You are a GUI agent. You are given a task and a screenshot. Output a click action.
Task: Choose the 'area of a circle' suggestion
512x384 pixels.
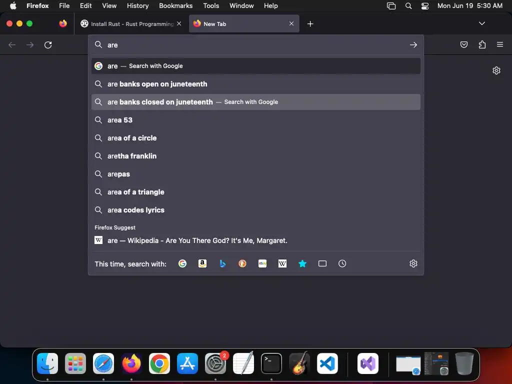coord(255,138)
